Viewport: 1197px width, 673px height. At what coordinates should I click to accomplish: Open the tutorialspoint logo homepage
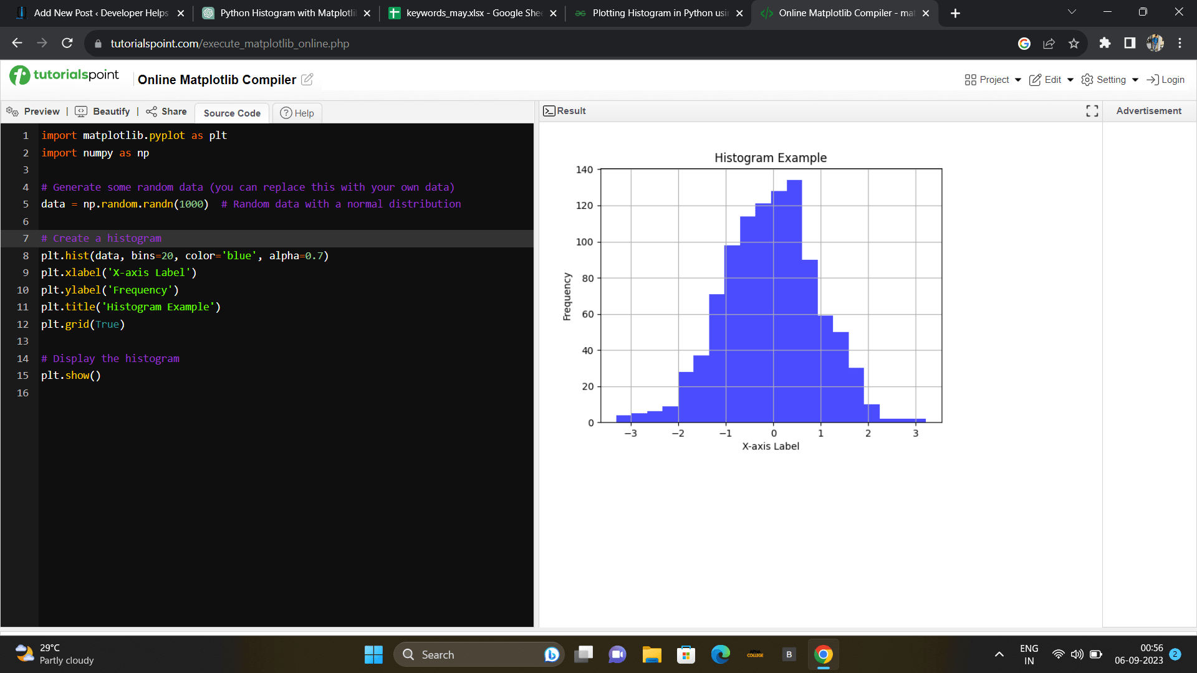point(64,75)
